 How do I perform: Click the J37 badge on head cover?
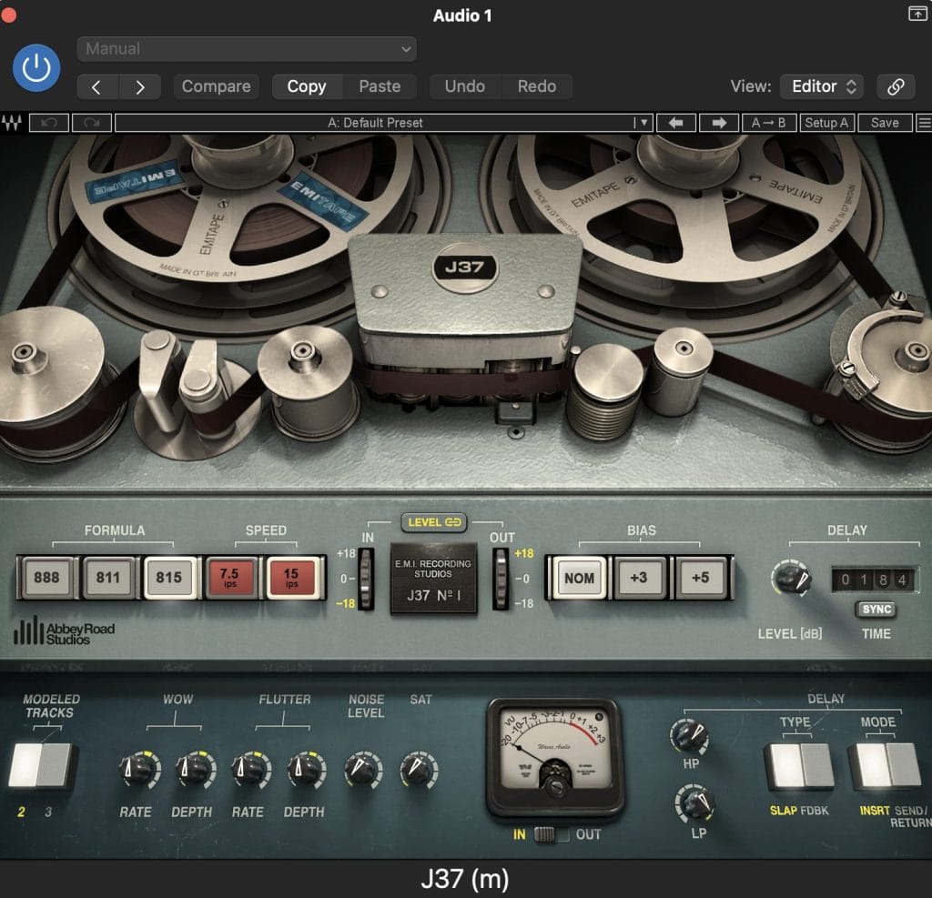[x=465, y=267]
